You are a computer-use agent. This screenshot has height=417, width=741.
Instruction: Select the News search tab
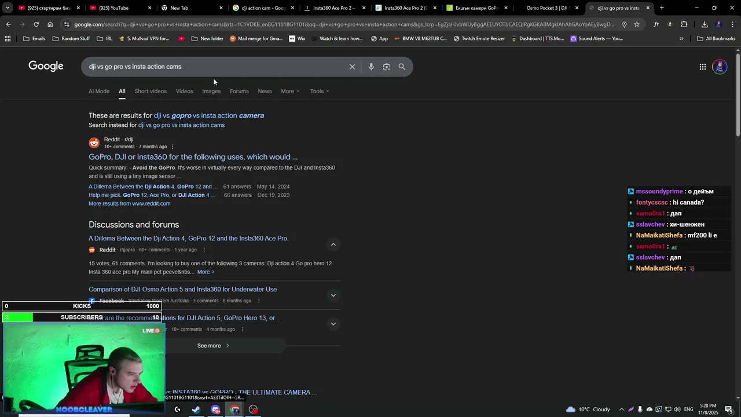(x=265, y=92)
